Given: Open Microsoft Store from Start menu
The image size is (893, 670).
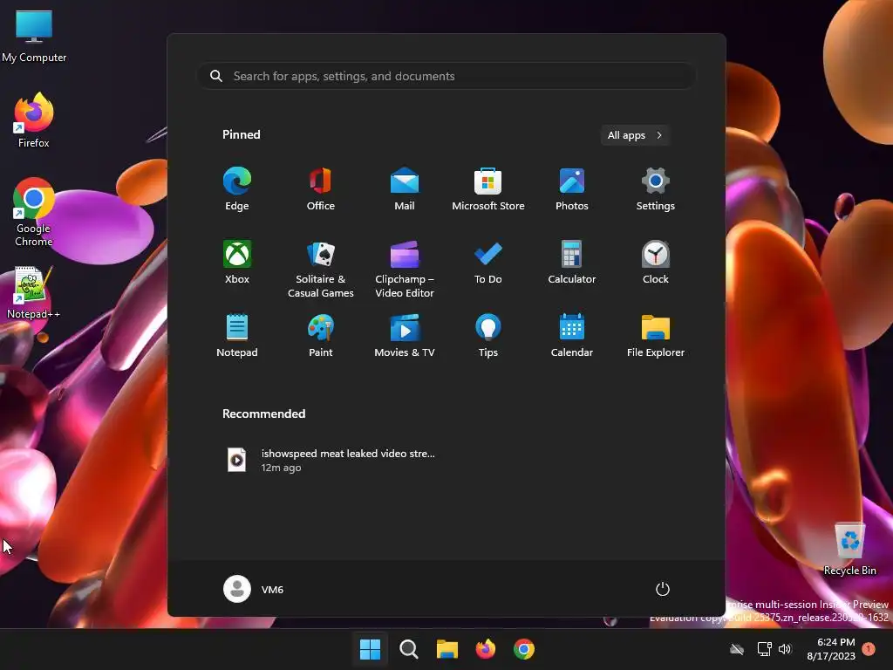Looking at the screenshot, I should (488, 189).
